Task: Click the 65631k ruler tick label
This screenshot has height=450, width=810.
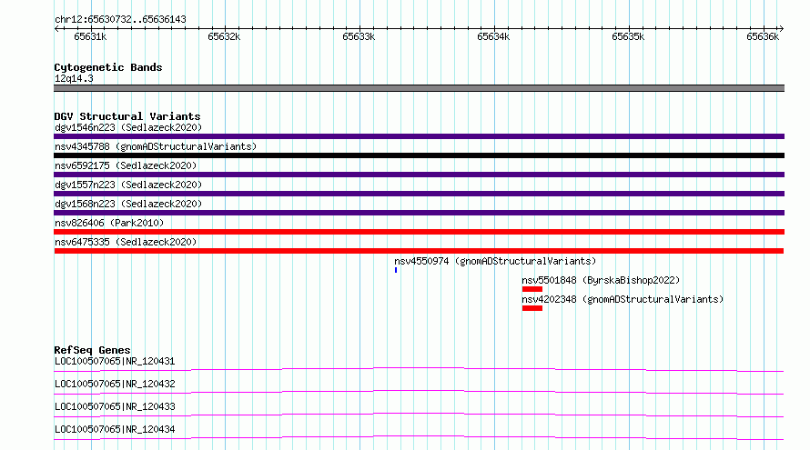Action: click(x=90, y=36)
